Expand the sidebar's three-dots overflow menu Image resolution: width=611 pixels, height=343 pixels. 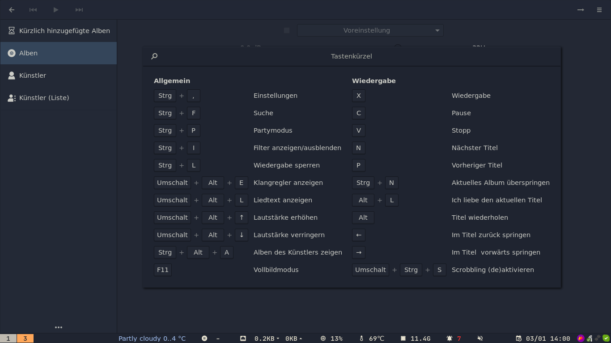tap(59, 327)
